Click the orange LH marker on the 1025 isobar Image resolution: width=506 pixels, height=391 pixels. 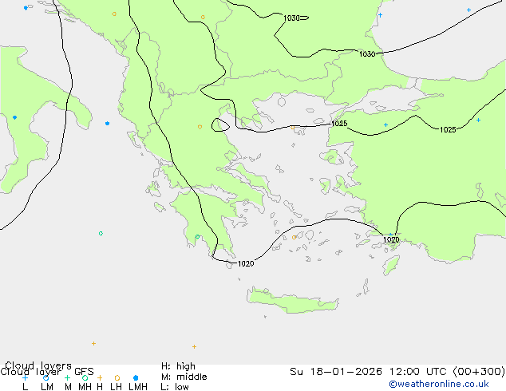292,128
